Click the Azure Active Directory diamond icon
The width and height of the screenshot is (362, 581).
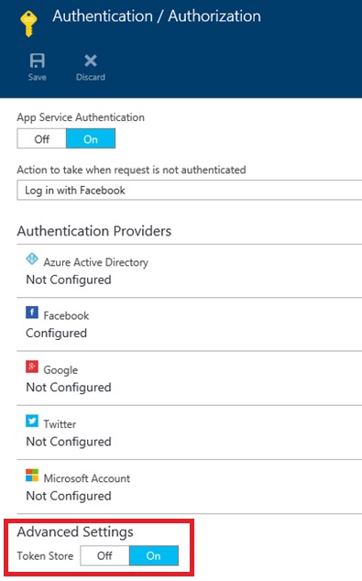pyautogui.click(x=32, y=258)
